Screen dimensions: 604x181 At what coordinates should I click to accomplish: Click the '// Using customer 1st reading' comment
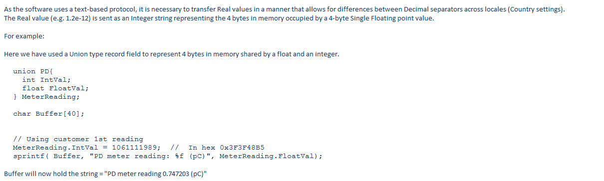click(78, 139)
